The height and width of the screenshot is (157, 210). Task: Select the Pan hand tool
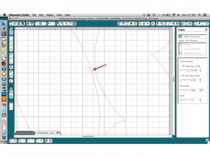[x=70, y=24]
